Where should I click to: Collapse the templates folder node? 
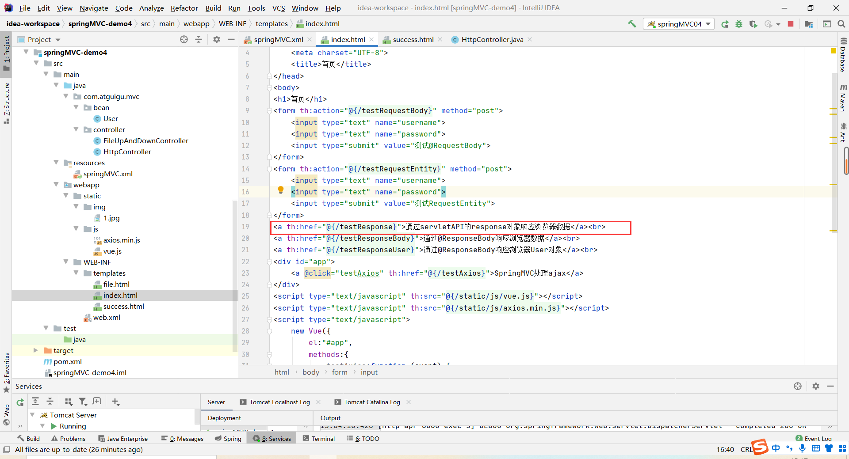pyautogui.click(x=76, y=273)
